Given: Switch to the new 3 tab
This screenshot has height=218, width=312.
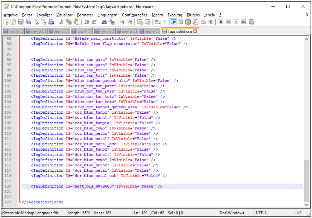Looking at the screenshot, I should 57,32.
